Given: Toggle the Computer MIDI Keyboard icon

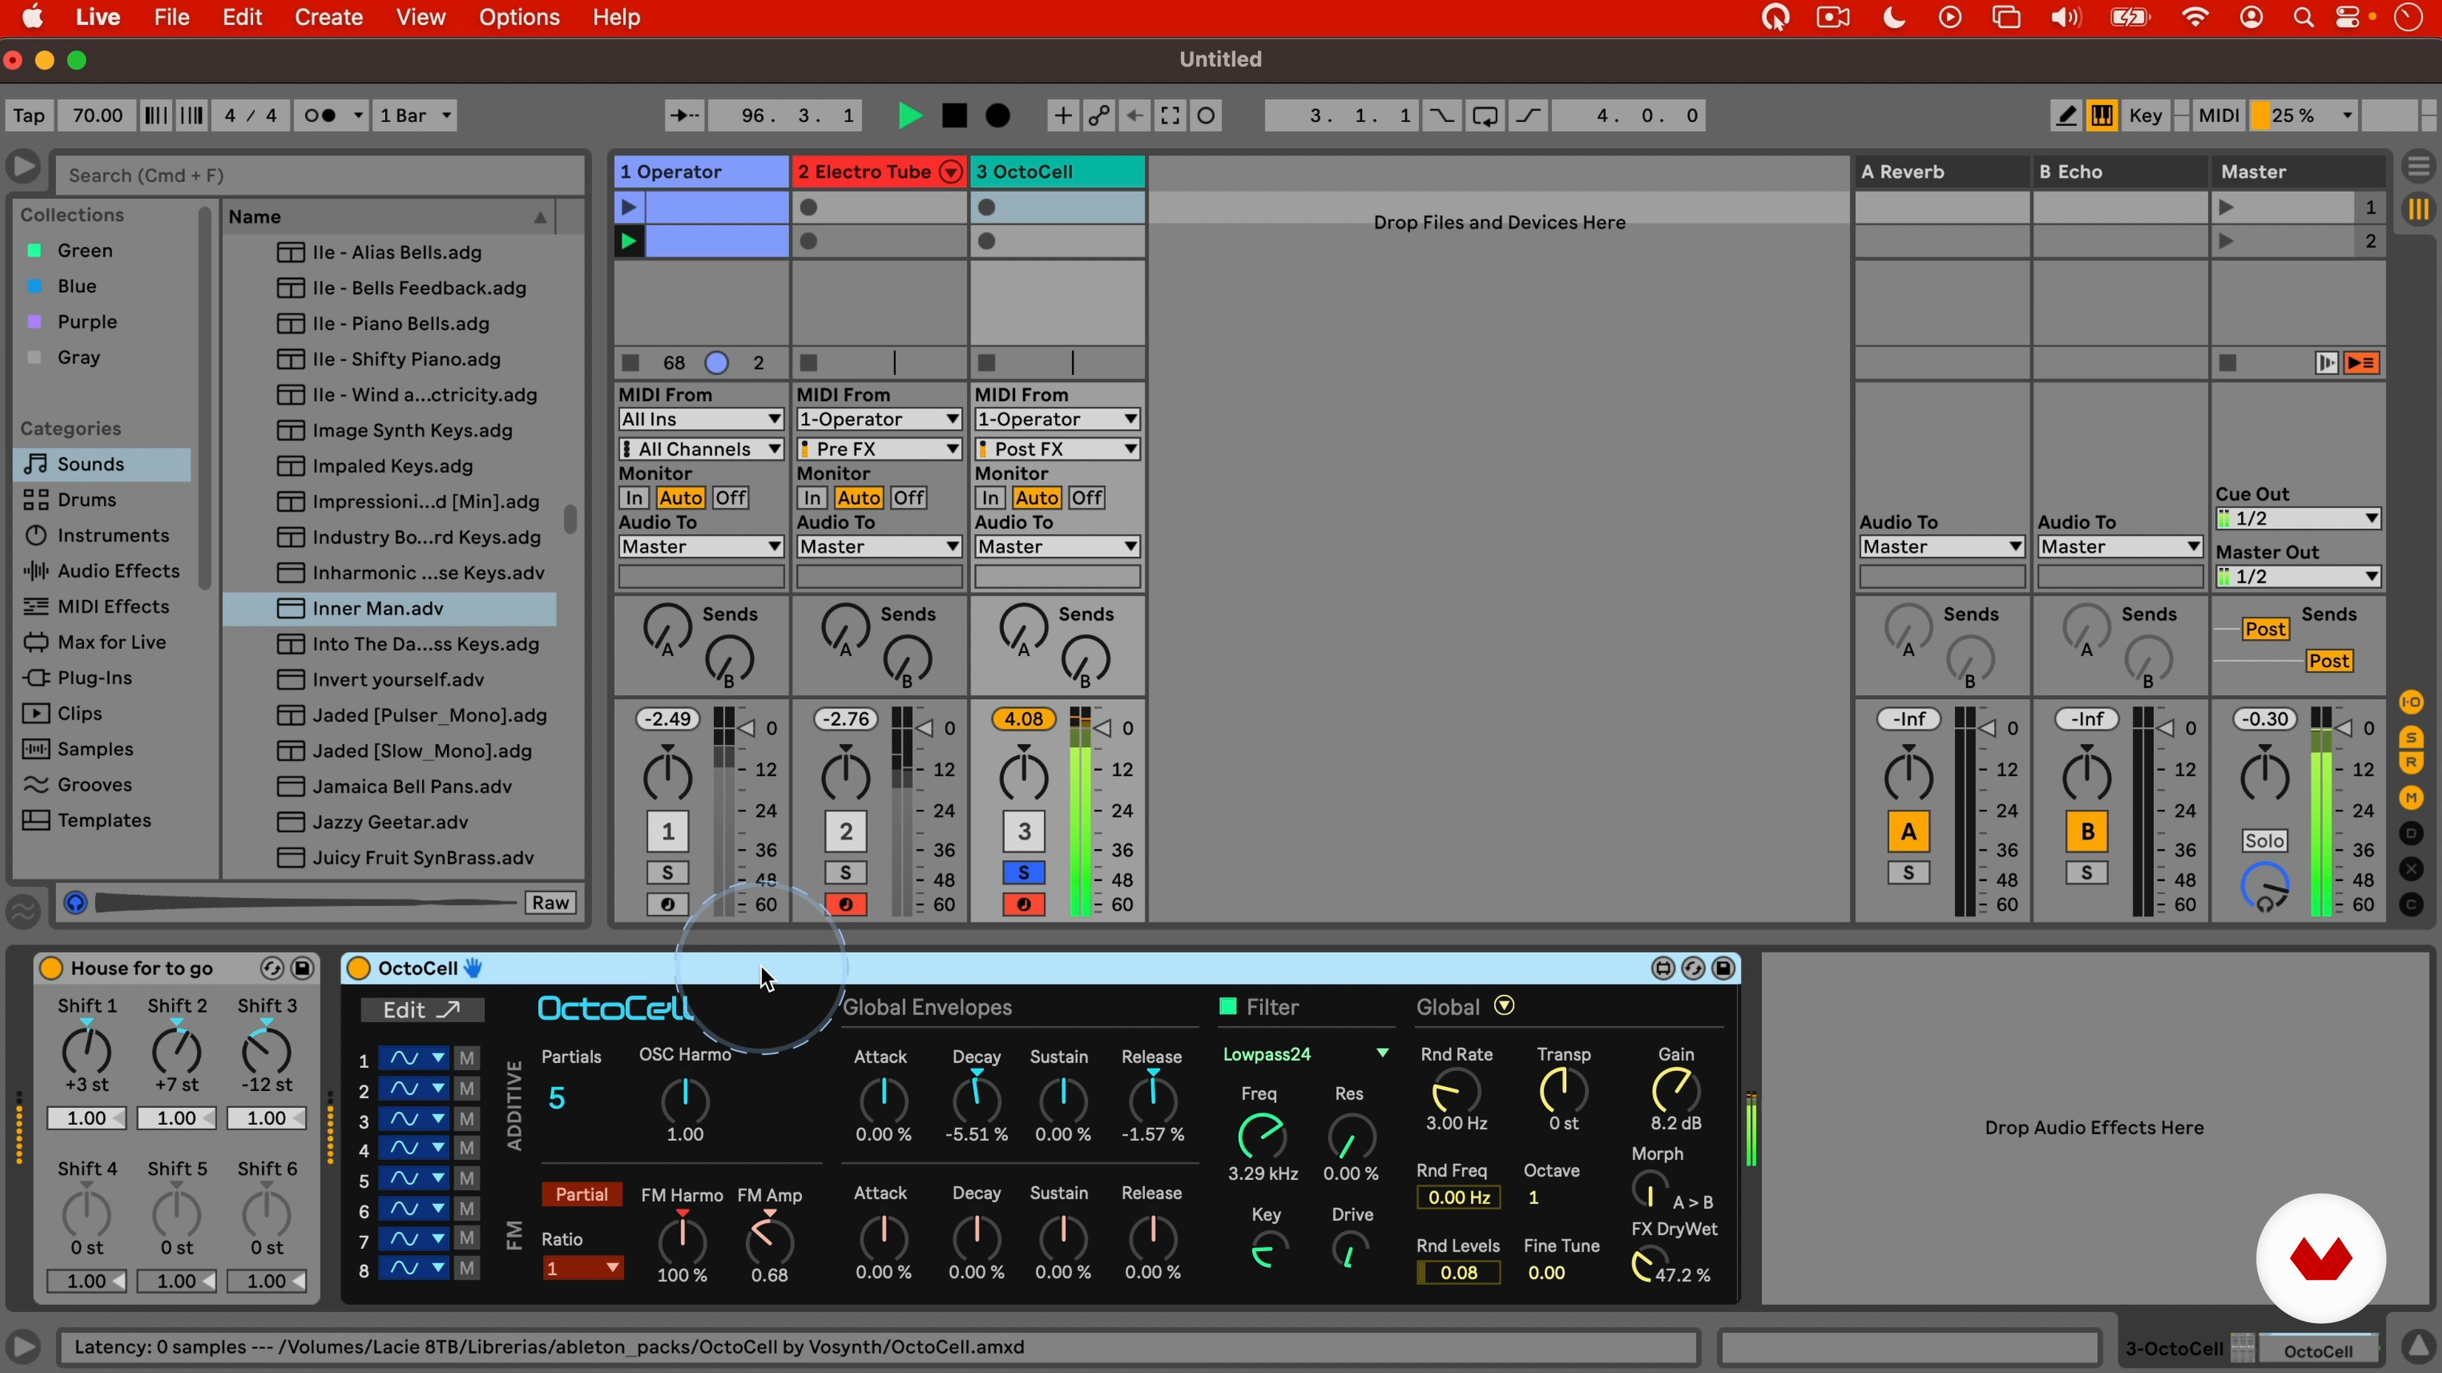Looking at the screenshot, I should coord(2102,116).
